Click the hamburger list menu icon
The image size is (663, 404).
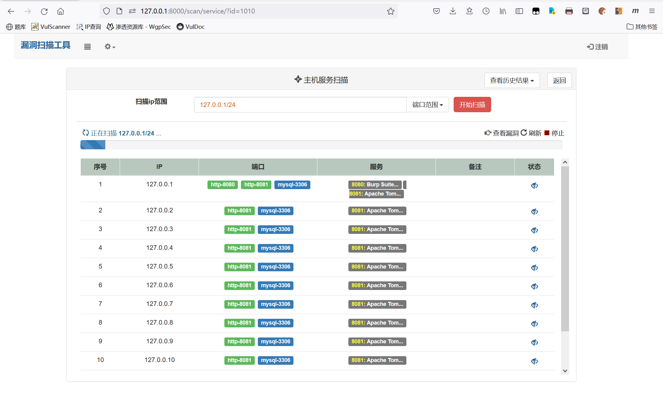tap(87, 47)
